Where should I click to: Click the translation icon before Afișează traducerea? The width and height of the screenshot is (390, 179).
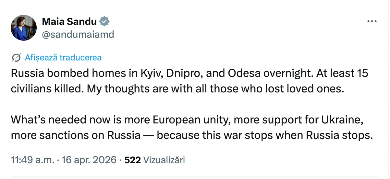(x=16, y=58)
